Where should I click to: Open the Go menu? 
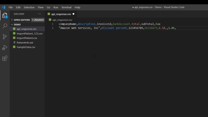(48, 7)
